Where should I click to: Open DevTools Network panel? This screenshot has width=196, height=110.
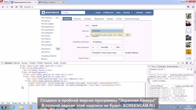(17, 63)
